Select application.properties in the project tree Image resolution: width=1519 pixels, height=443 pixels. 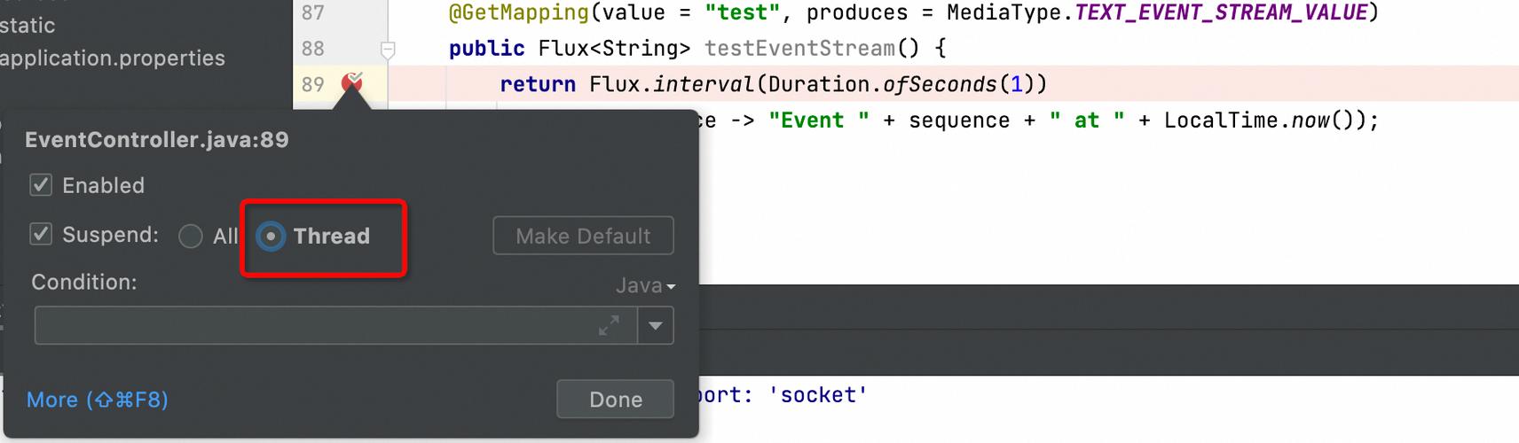[113, 58]
